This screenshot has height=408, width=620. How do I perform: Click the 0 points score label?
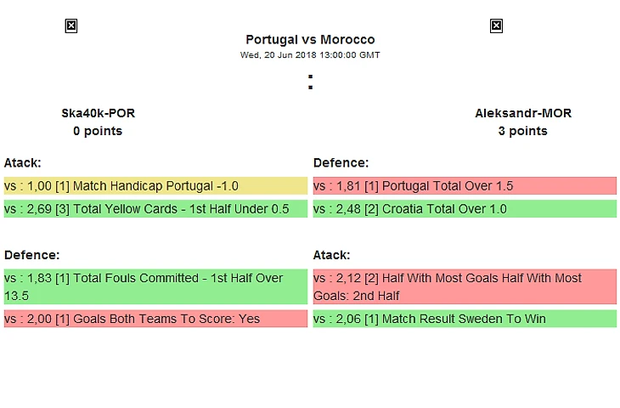tap(98, 131)
